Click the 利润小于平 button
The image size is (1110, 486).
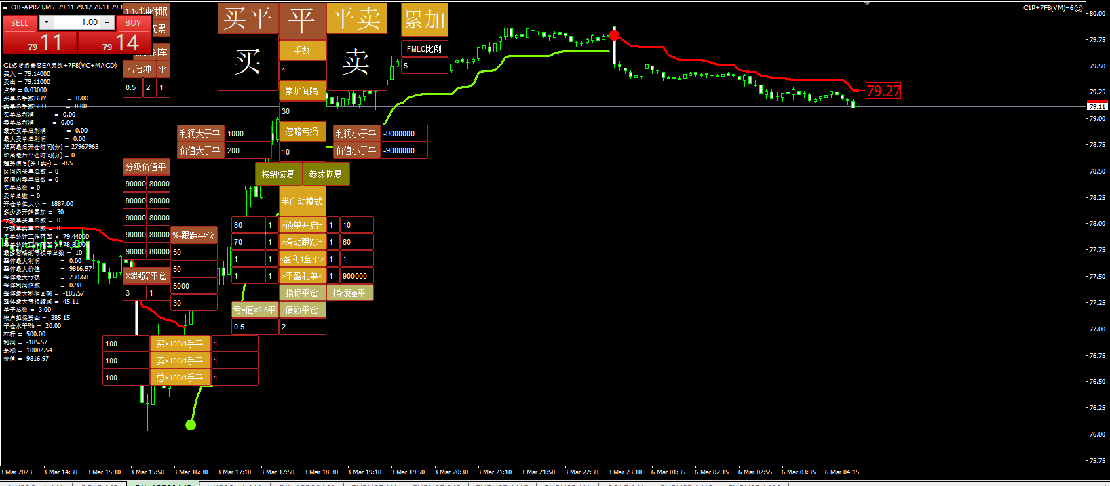357,134
